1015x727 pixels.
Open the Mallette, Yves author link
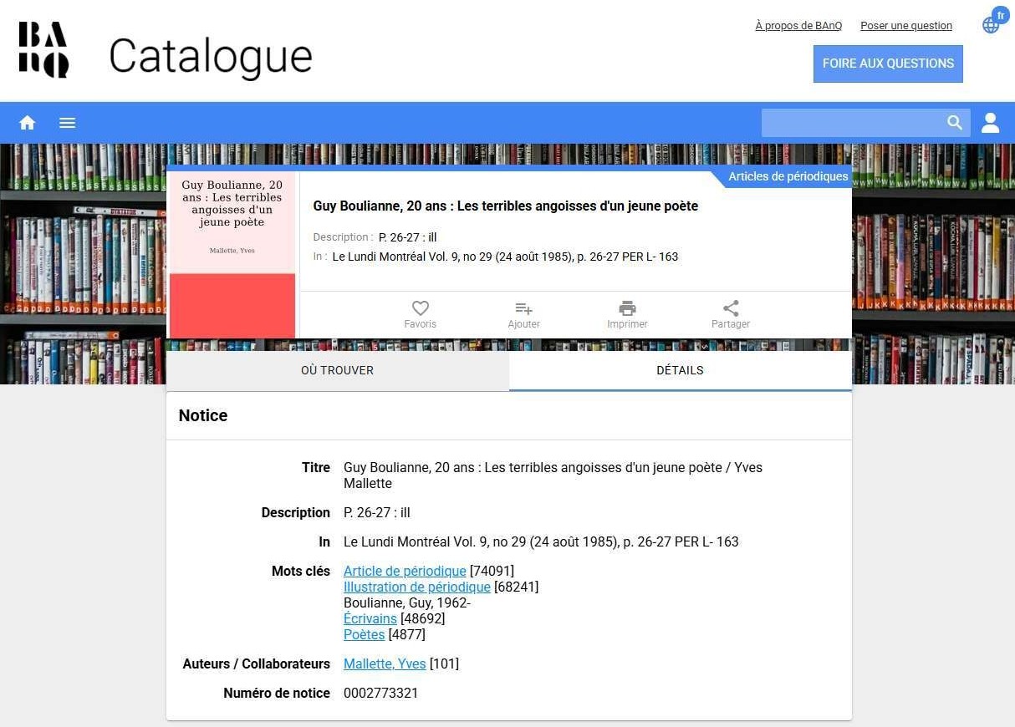tap(385, 664)
